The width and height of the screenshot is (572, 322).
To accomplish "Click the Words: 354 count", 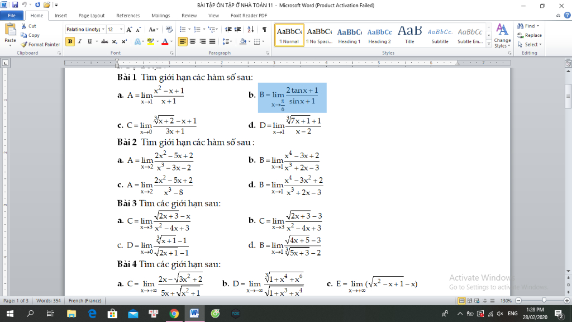I will pyautogui.click(x=48, y=300).
